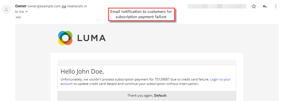Click the subscription number 70139887
This screenshot has width=283, height=101.
(x=162, y=79)
